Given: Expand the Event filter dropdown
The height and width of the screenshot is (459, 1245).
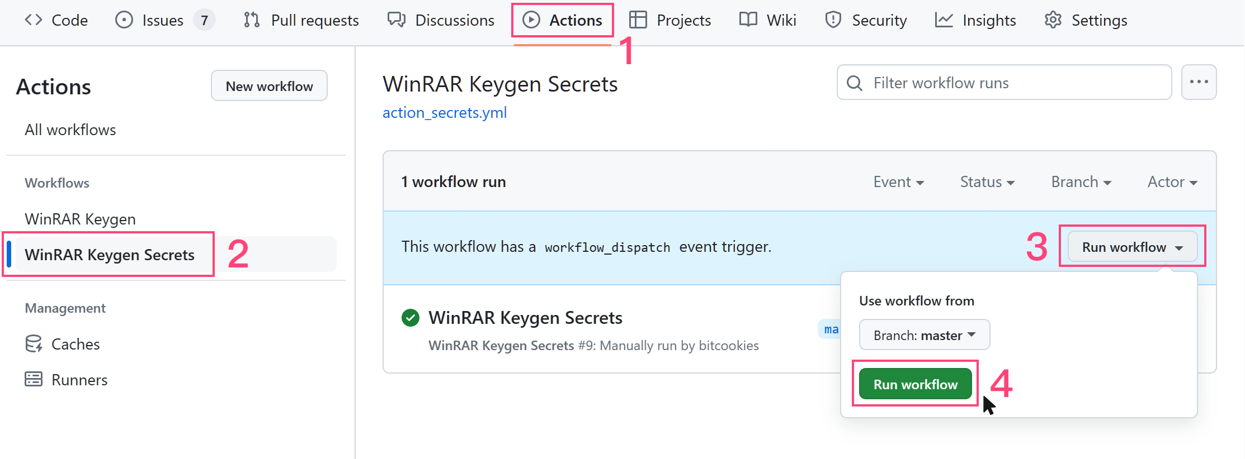Looking at the screenshot, I should 898,182.
